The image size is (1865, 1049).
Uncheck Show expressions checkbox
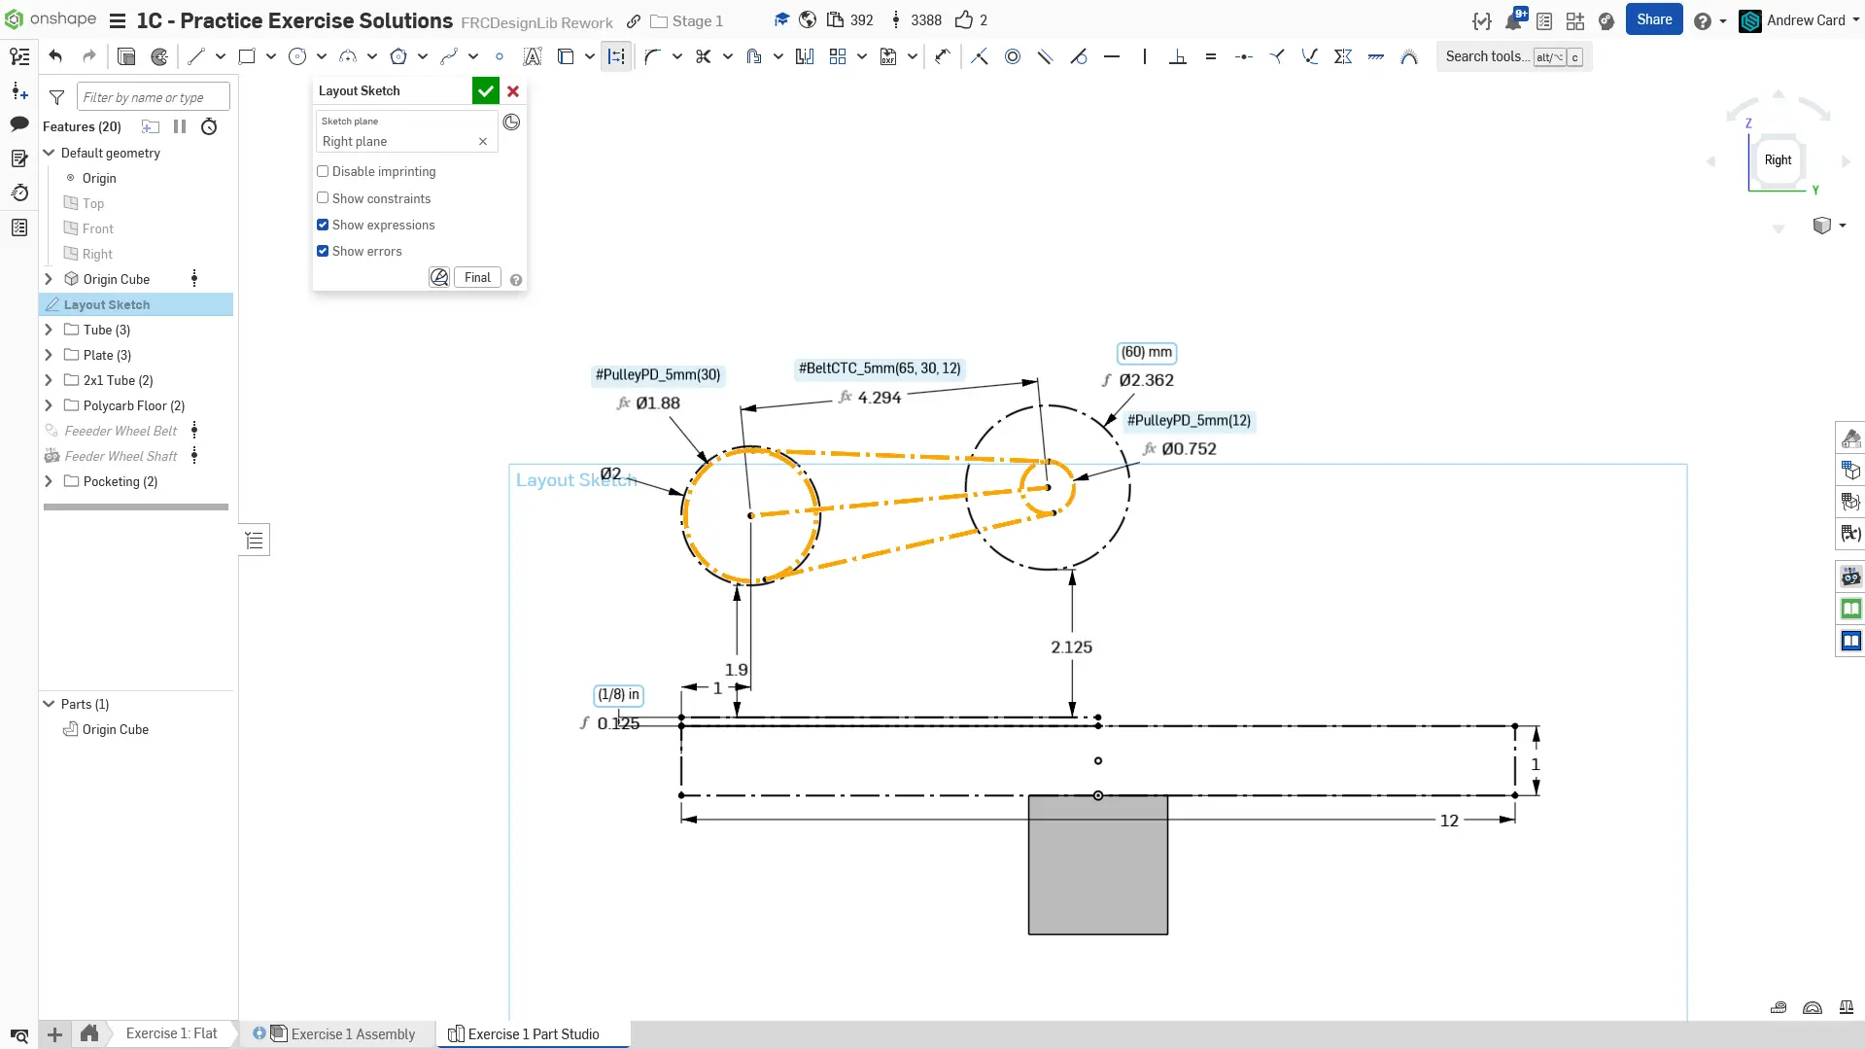pyautogui.click(x=323, y=225)
